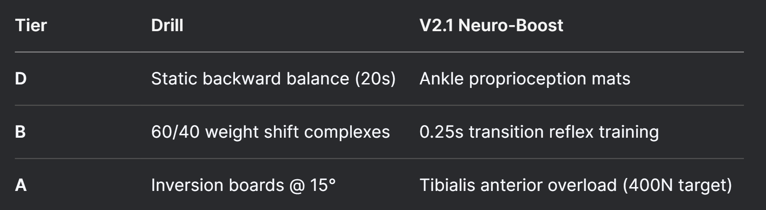
Task: Click the Static backward balance drill cell
Action: click(274, 79)
